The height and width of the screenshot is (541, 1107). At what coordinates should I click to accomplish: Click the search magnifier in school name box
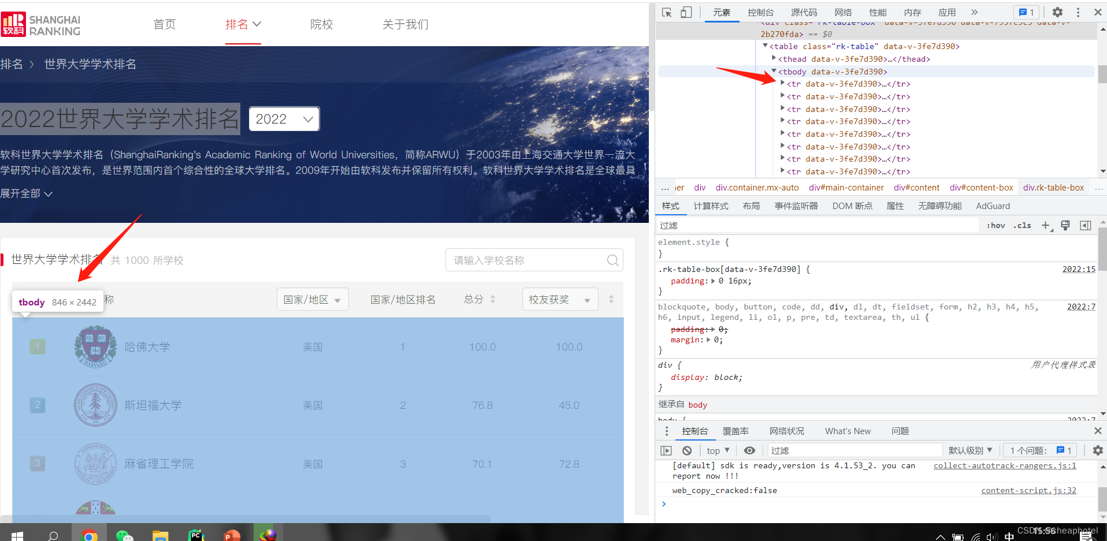coord(613,260)
